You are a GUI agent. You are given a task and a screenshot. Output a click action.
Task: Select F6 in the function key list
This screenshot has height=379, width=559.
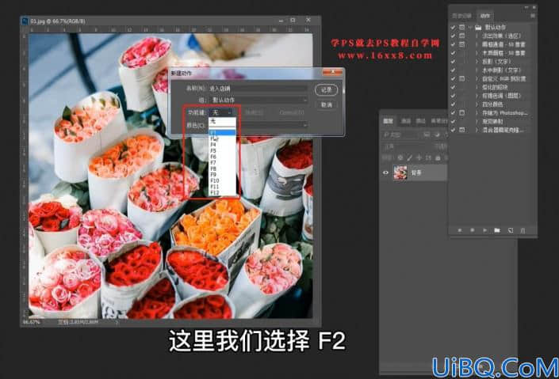coord(222,157)
